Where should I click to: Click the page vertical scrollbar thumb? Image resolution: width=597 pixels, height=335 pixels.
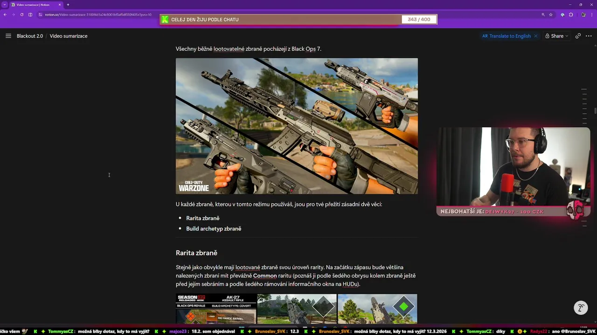[x=595, y=111]
